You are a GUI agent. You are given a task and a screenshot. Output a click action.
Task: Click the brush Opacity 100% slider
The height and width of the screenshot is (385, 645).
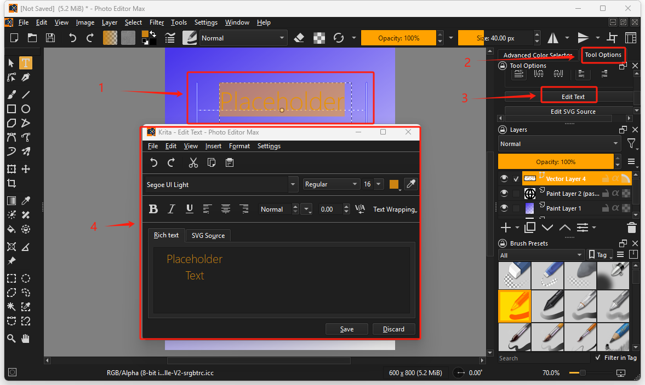pyautogui.click(x=398, y=38)
